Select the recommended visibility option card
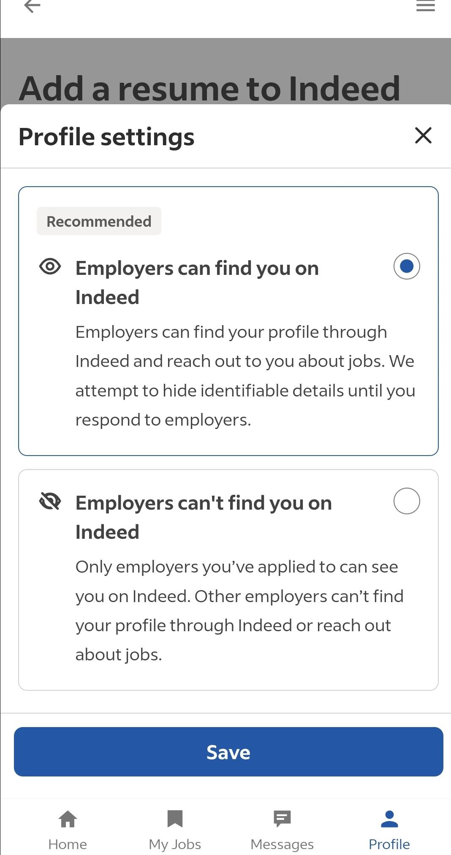This screenshot has width=451, height=855. pos(228,320)
